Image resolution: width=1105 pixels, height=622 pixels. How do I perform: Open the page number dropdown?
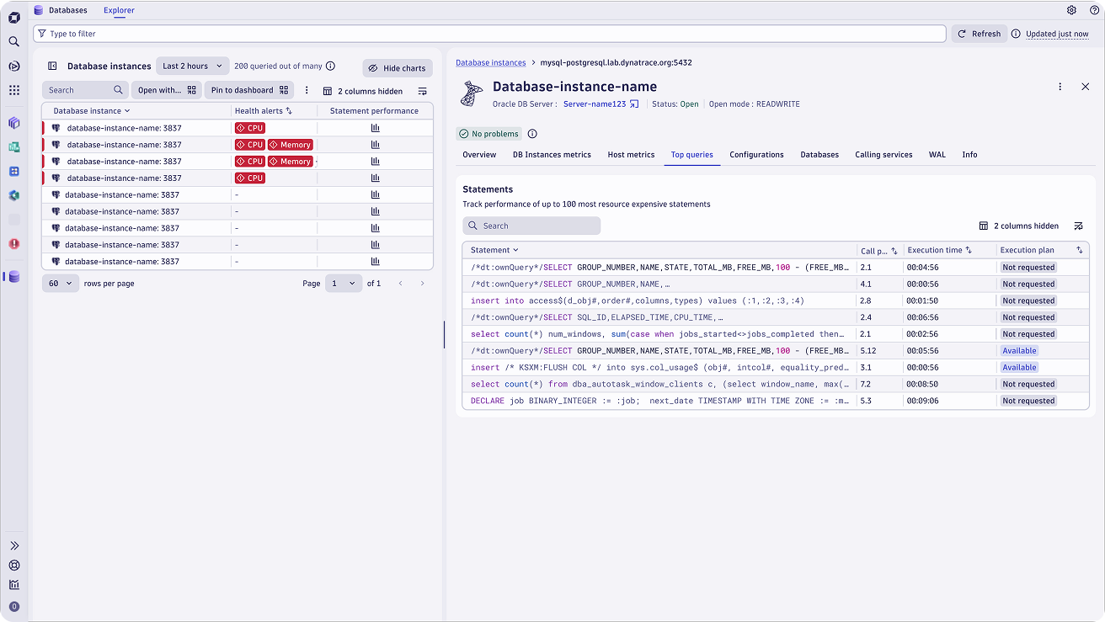344,284
